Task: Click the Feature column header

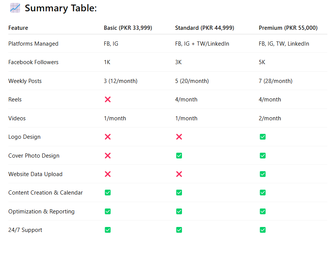Action: coord(18,28)
